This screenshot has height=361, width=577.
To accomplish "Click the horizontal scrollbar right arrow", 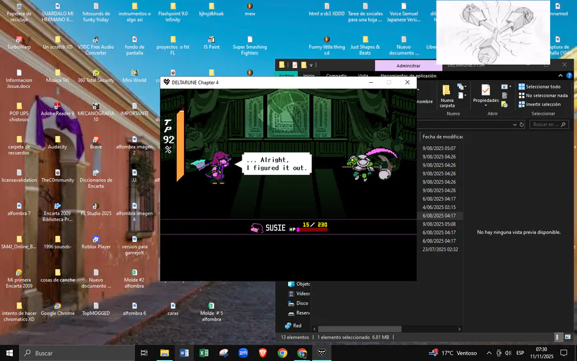I will click(459, 329).
